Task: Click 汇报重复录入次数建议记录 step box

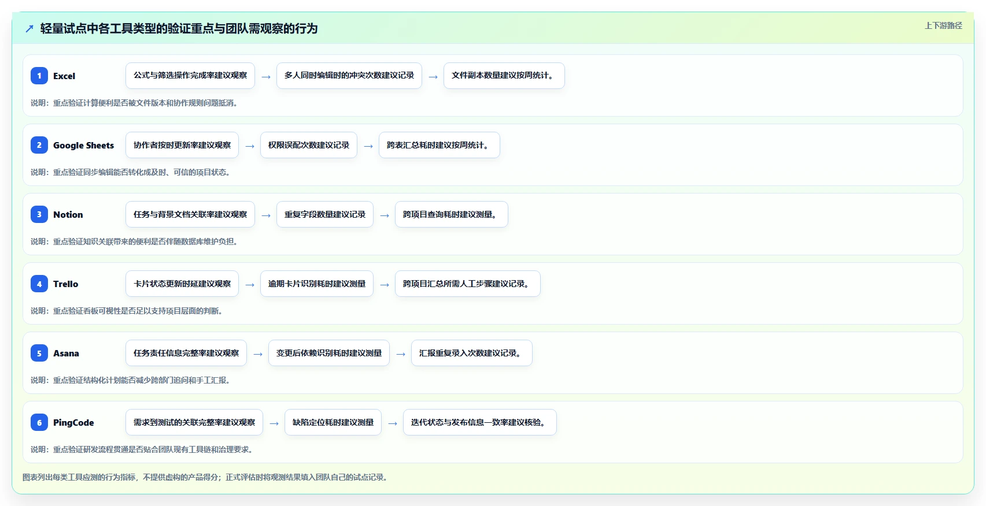Action: point(472,353)
